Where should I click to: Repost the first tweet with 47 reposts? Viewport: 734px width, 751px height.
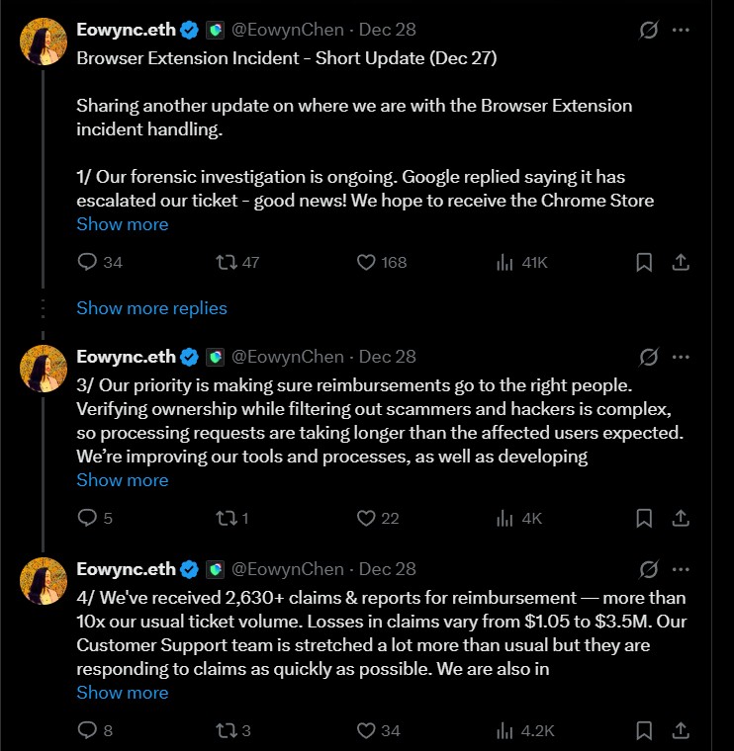[224, 263]
